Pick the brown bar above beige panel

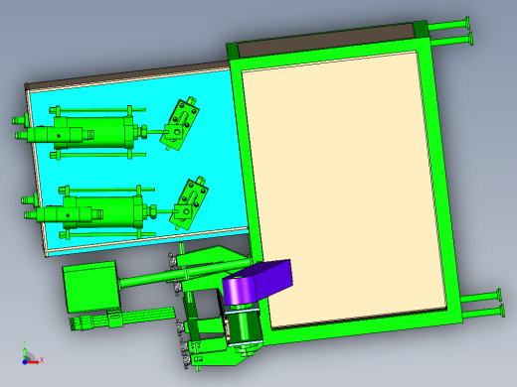[x=326, y=40]
